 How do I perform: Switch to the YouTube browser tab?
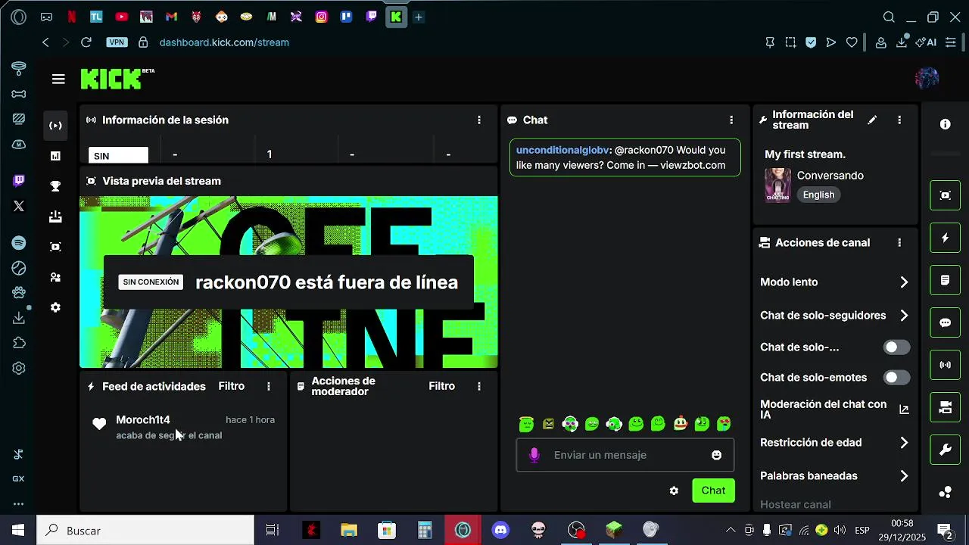click(x=121, y=17)
